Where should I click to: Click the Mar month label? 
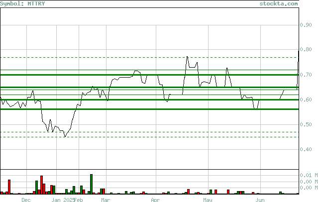pyautogui.click(x=106, y=200)
